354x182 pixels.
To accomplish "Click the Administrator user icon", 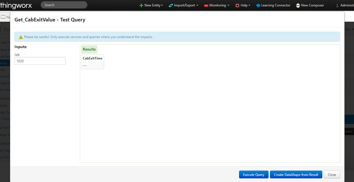I will pyautogui.click(x=337, y=5).
